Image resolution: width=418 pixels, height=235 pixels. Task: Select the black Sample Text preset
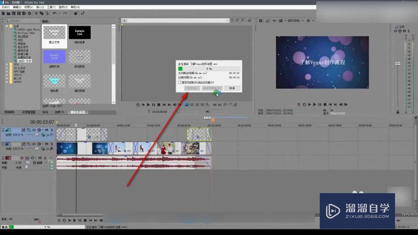[x=80, y=33]
